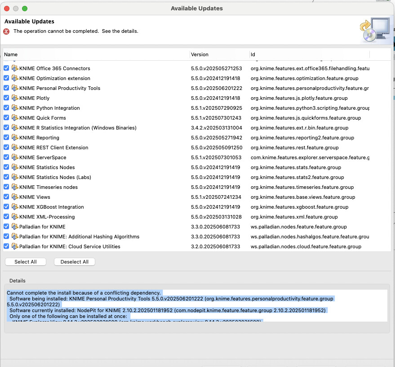395x367 pixels.
Task: Click the red error icon beside the message
Action: pyautogui.click(x=6, y=31)
